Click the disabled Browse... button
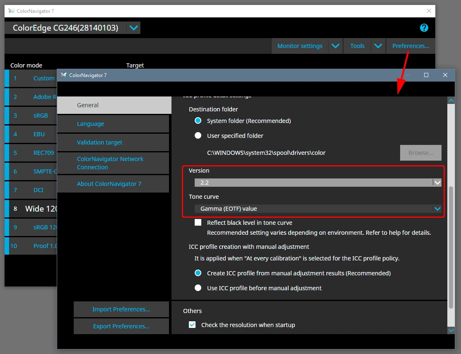The image size is (461, 354). click(421, 153)
